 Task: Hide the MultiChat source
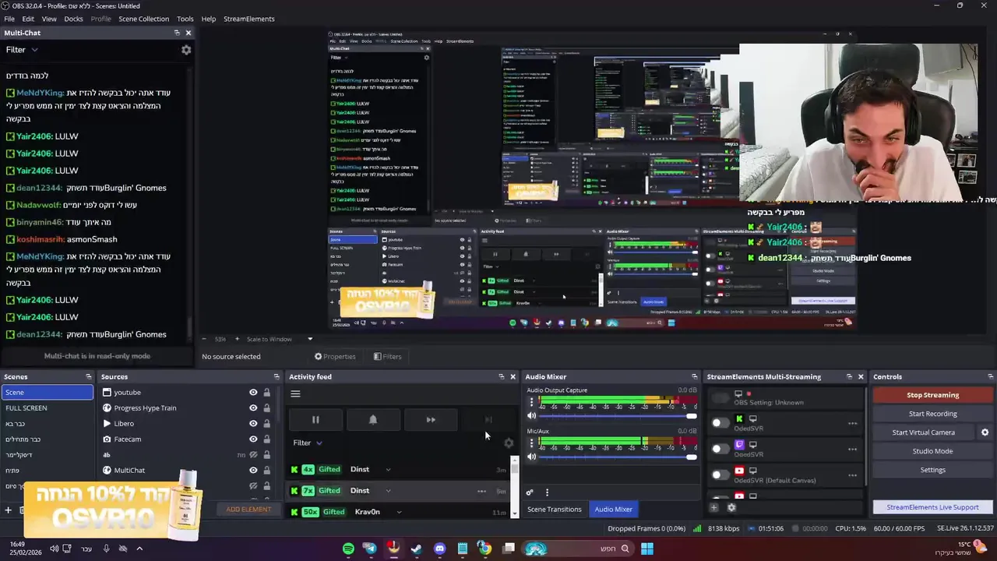tap(253, 471)
